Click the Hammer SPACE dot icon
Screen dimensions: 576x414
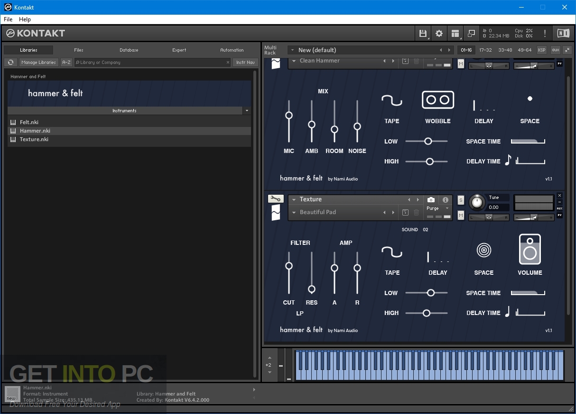[530, 99]
